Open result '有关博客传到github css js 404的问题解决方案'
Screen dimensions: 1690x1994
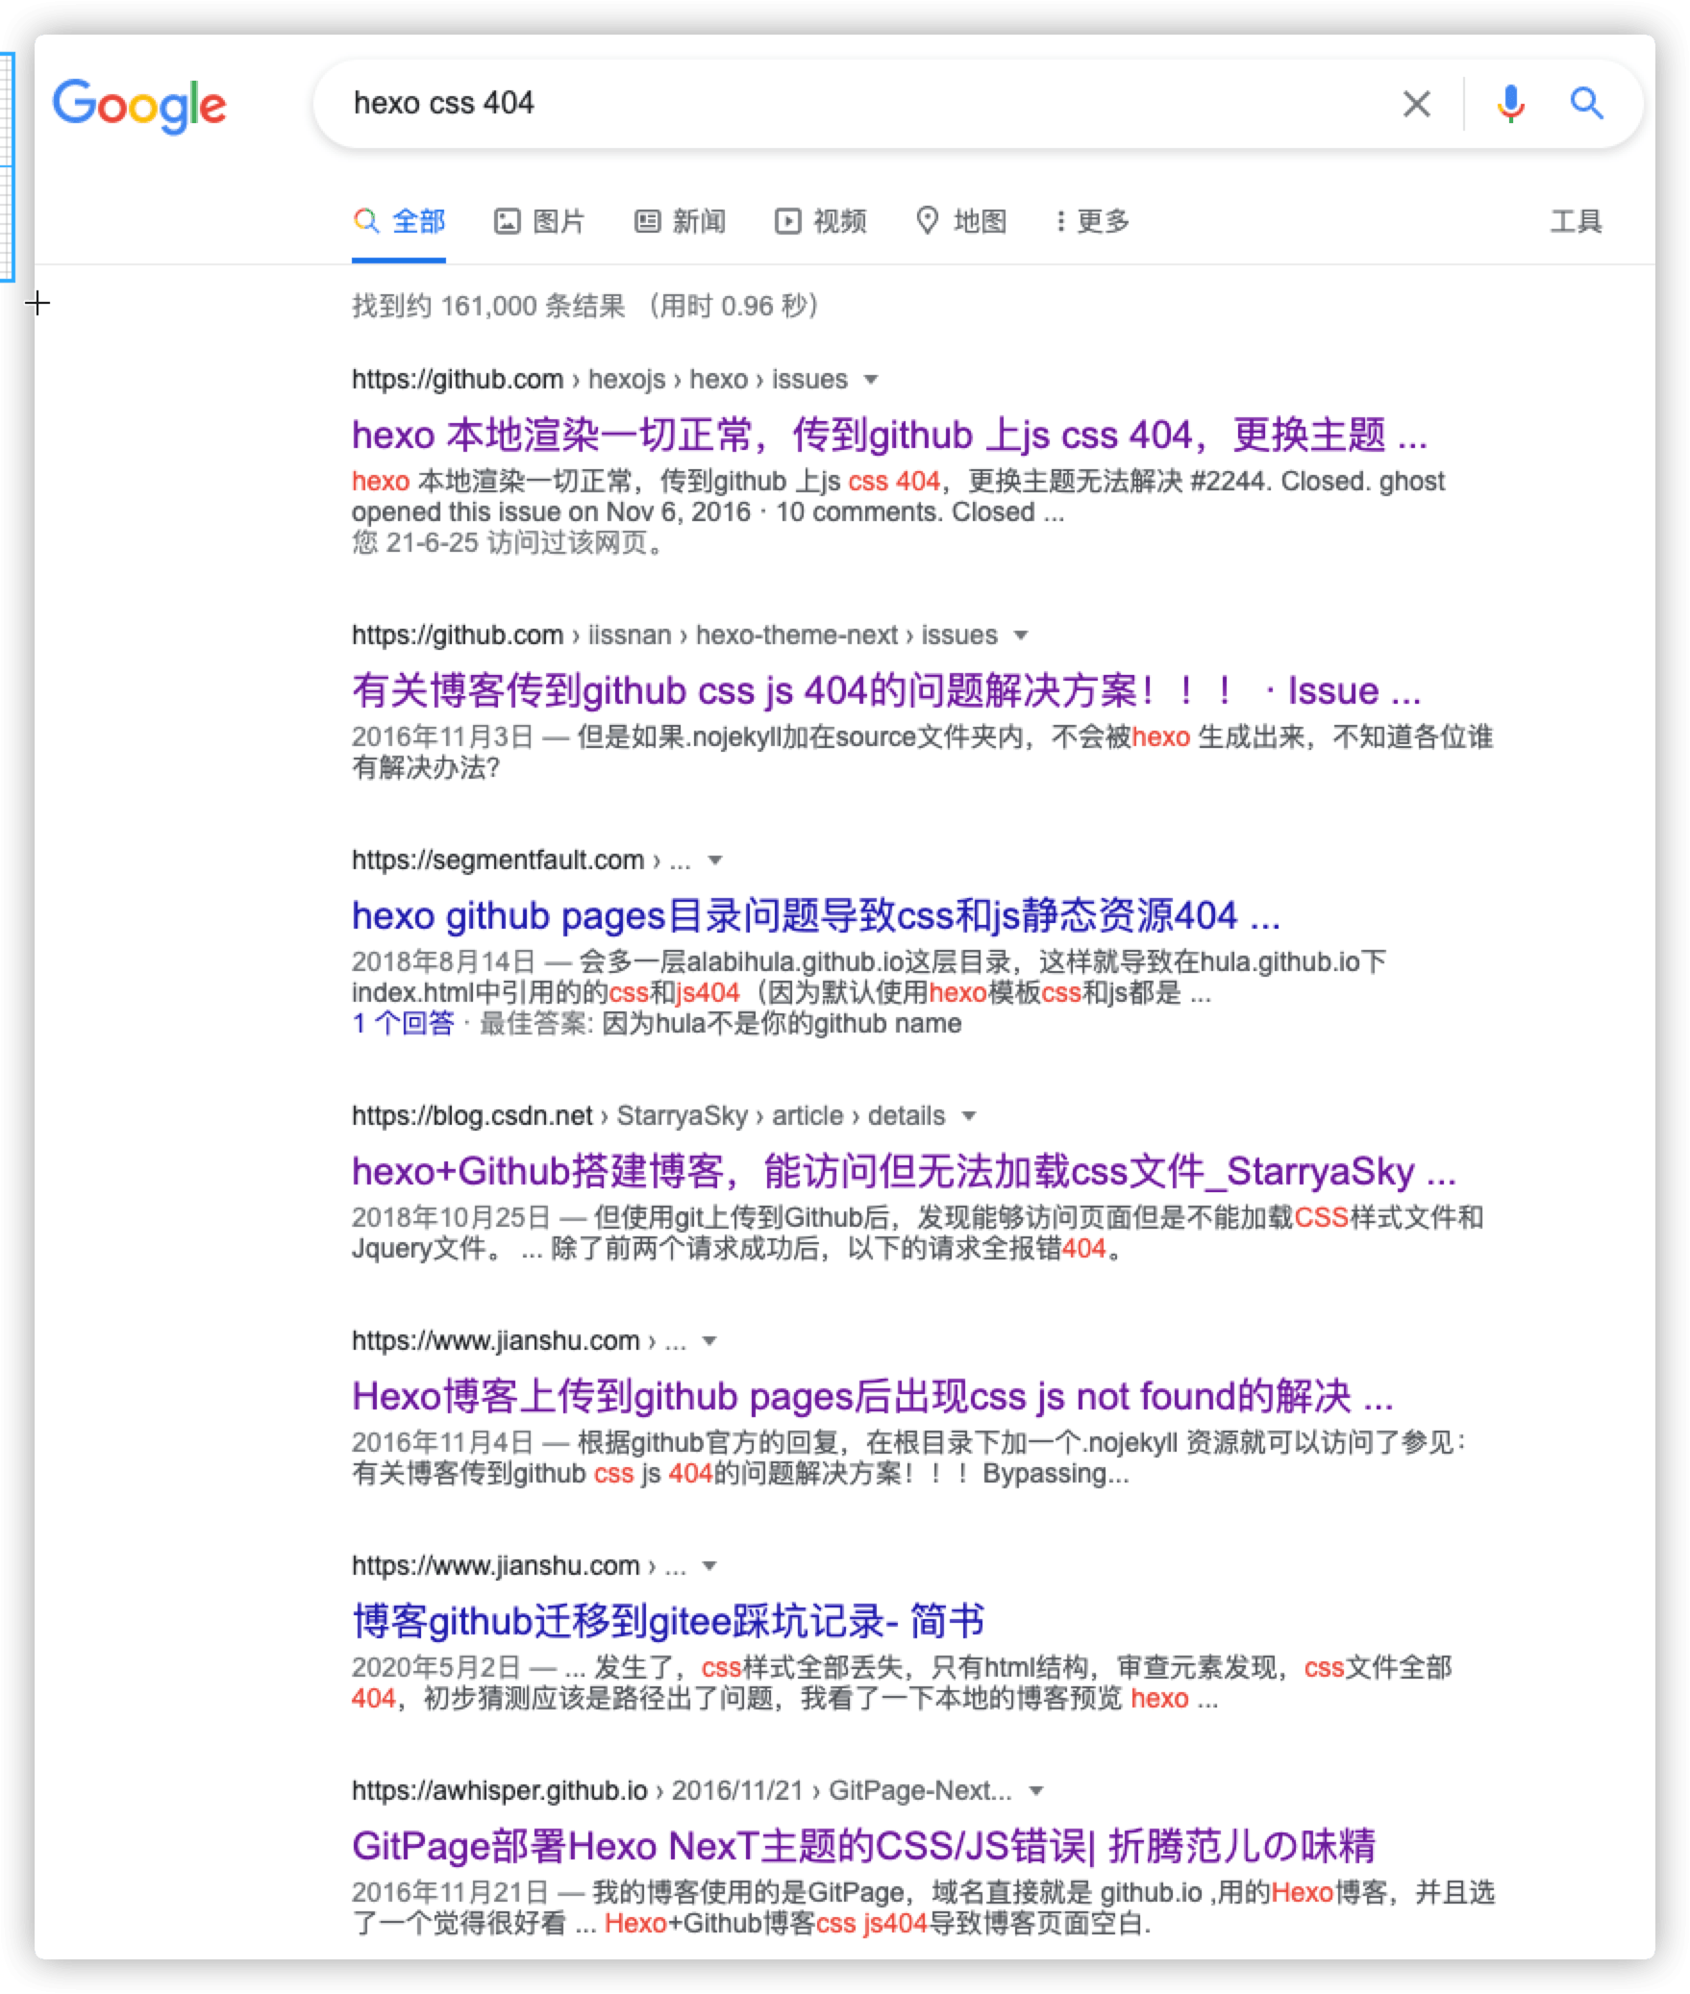click(x=886, y=691)
